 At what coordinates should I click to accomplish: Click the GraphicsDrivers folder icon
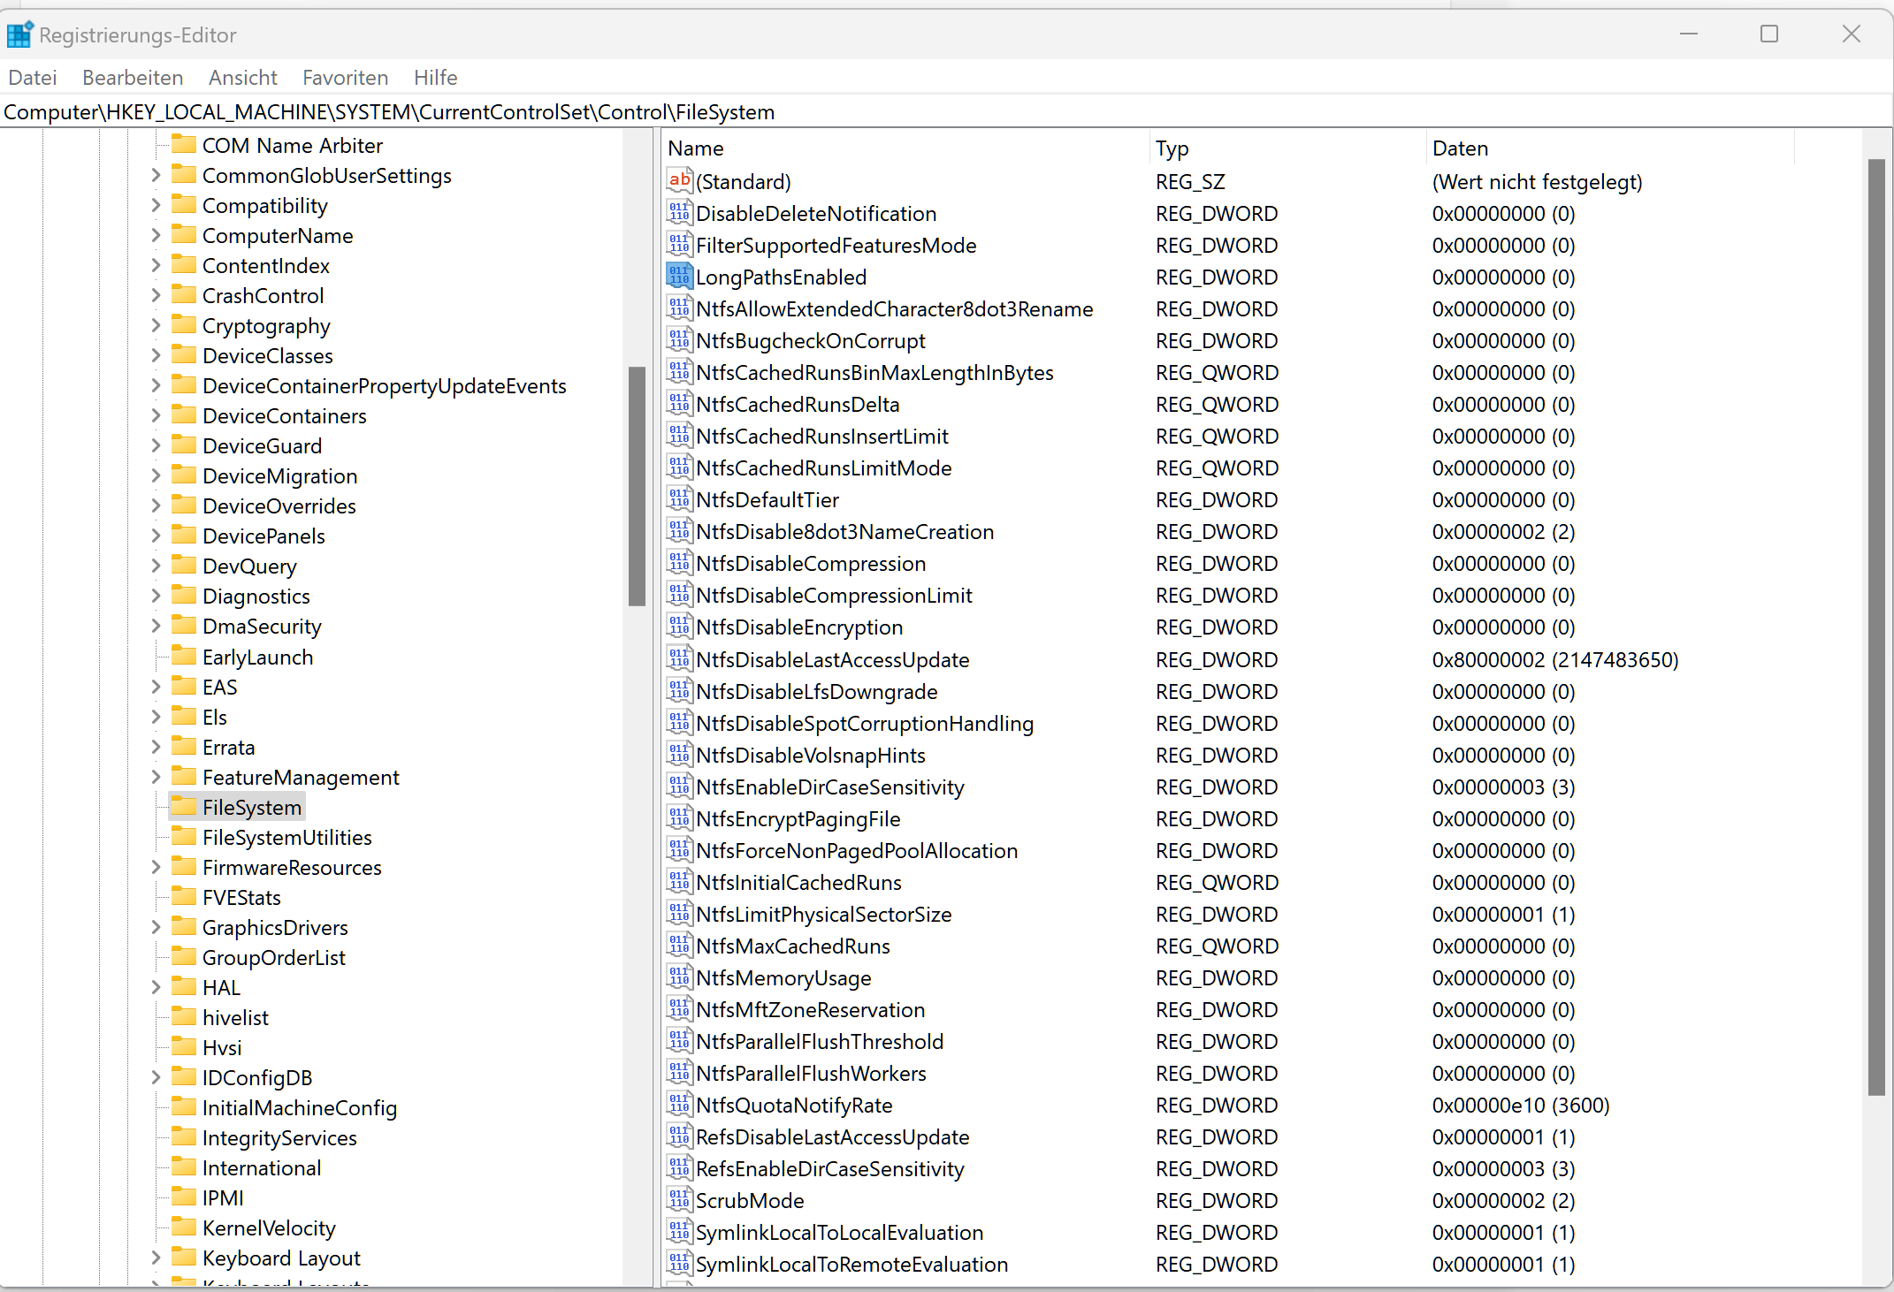pos(184,926)
